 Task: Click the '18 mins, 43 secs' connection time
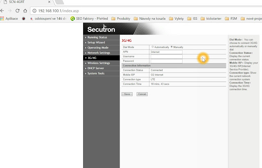[160, 84]
